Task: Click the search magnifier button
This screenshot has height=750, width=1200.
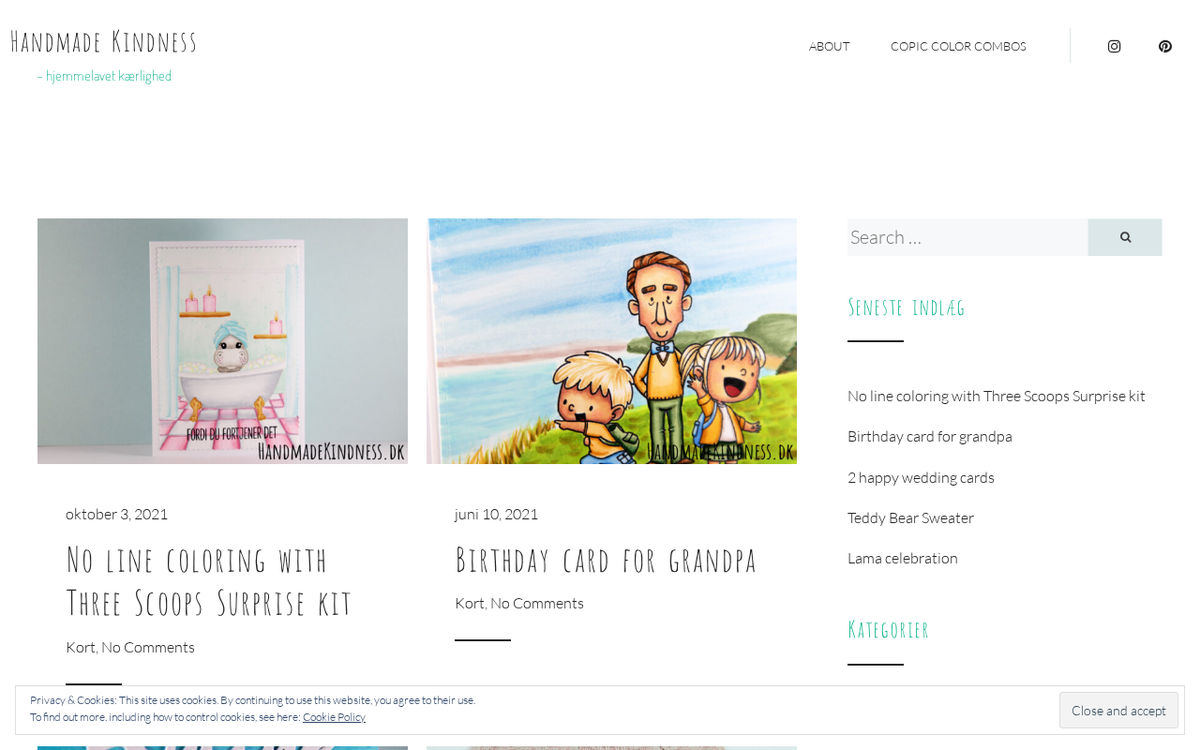Action: click(1125, 237)
